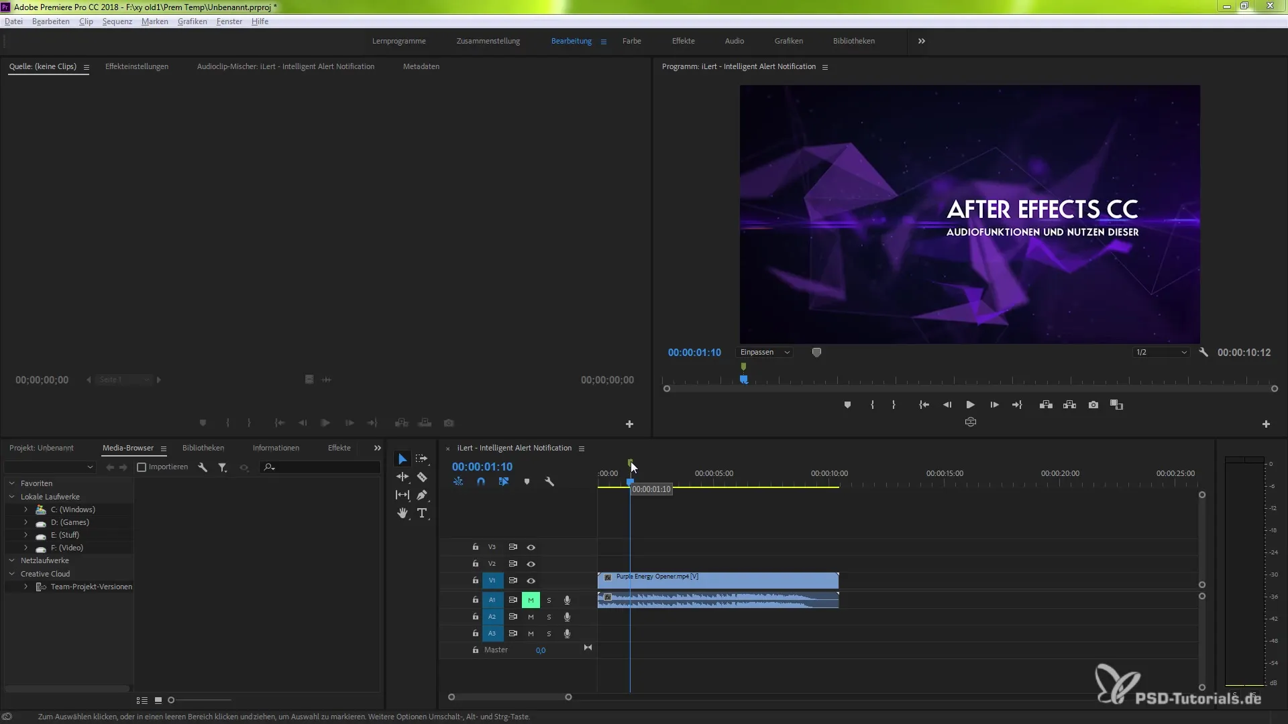Toggle V3 track output eye

point(531,547)
